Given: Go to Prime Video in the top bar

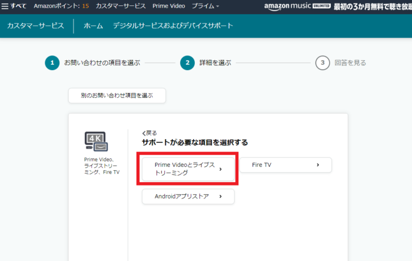Looking at the screenshot, I should tap(169, 6).
